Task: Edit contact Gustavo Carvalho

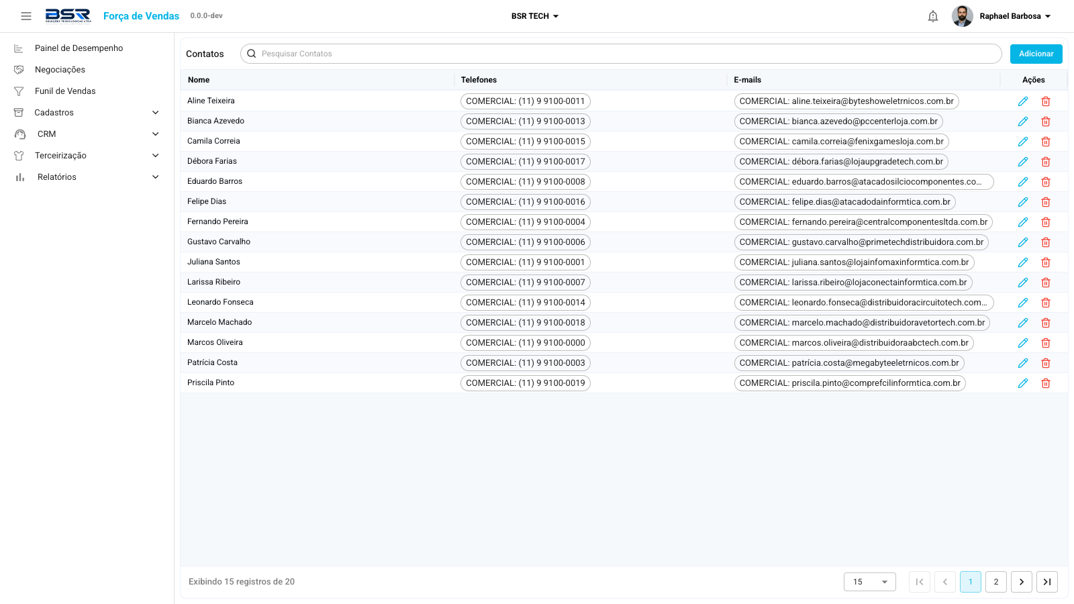Action: click(x=1023, y=242)
